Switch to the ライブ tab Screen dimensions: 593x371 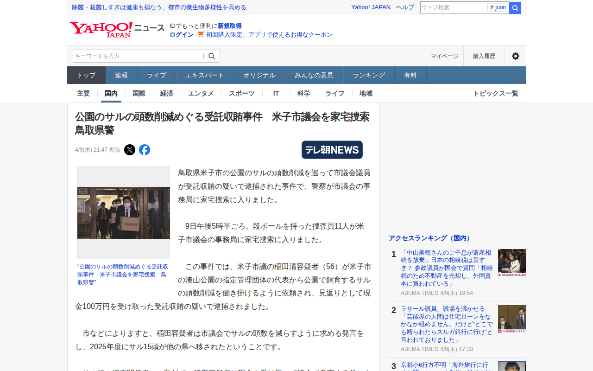[x=157, y=75]
